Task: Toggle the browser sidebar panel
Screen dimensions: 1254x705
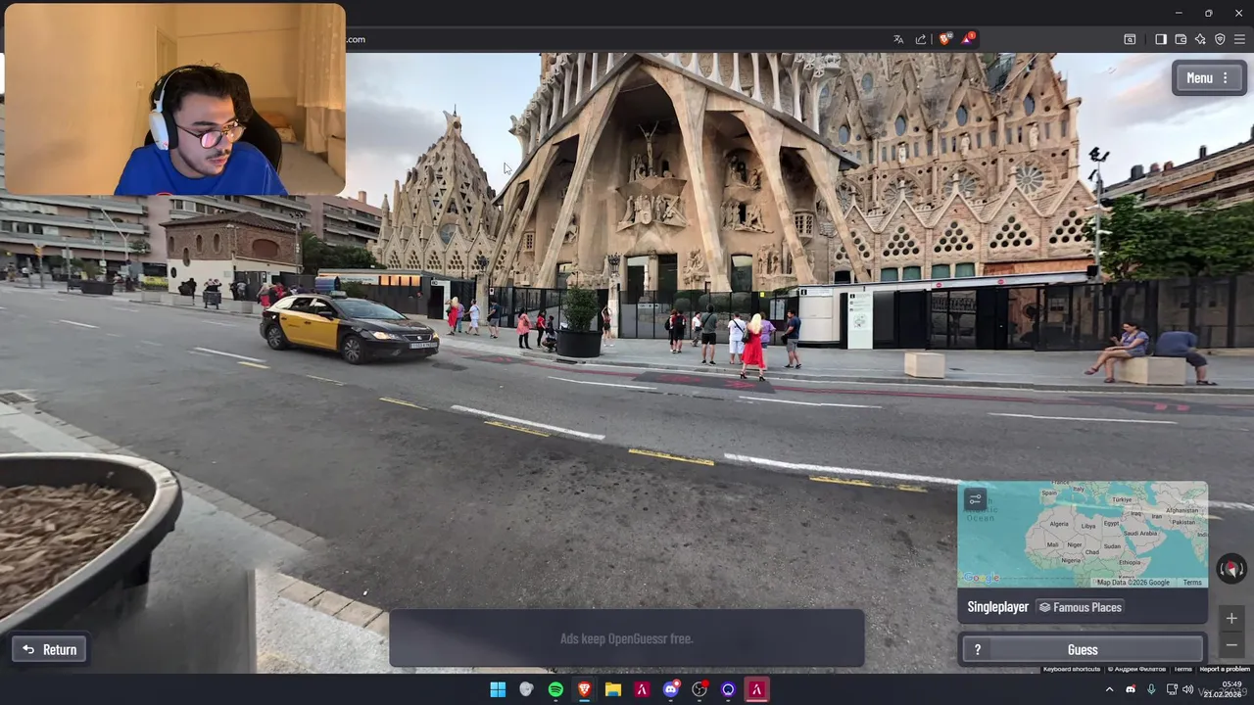Action: tap(1161, 39)
